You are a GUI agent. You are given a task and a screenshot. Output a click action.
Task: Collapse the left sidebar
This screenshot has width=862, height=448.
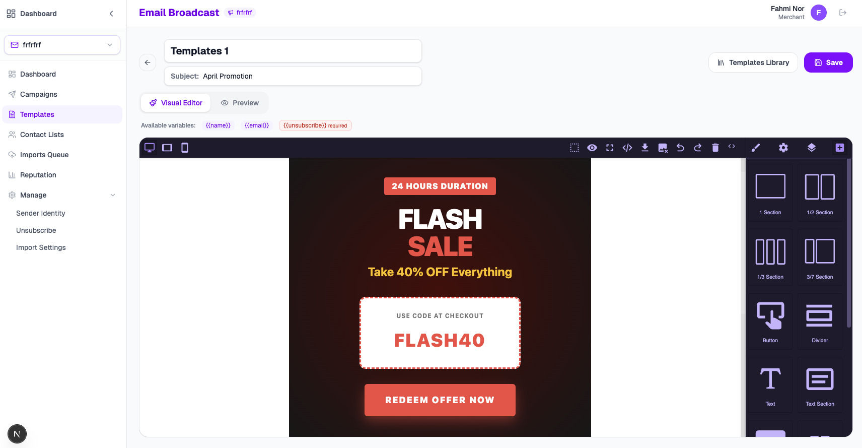pos(111,14)
